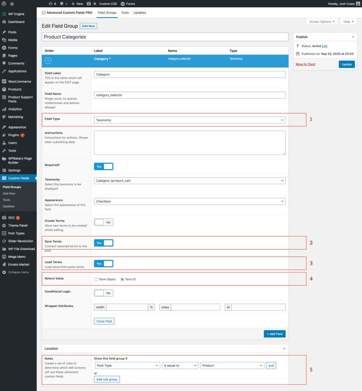Open the Product value dropdown

click(x=232, y=365)
